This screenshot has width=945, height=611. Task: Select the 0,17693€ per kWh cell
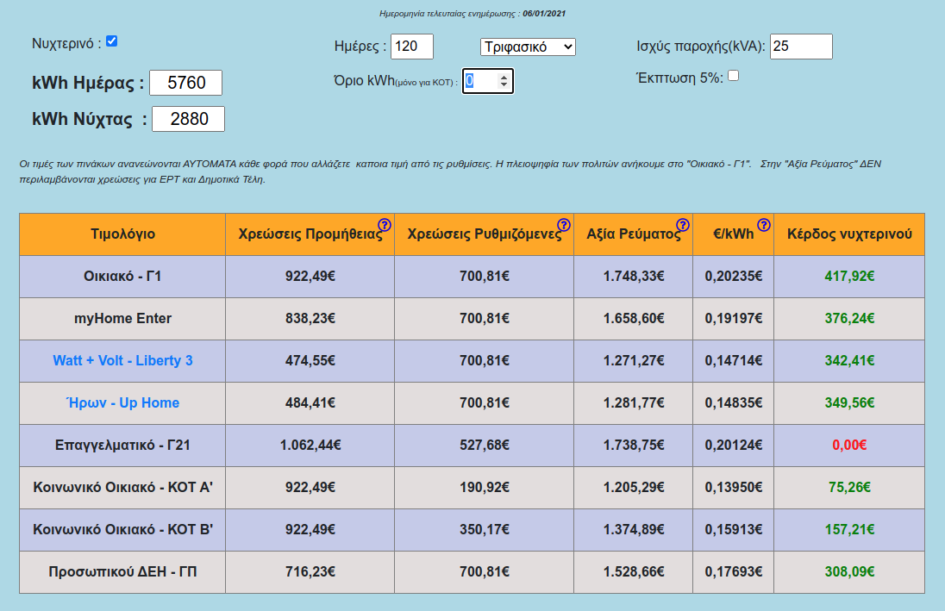734,571
